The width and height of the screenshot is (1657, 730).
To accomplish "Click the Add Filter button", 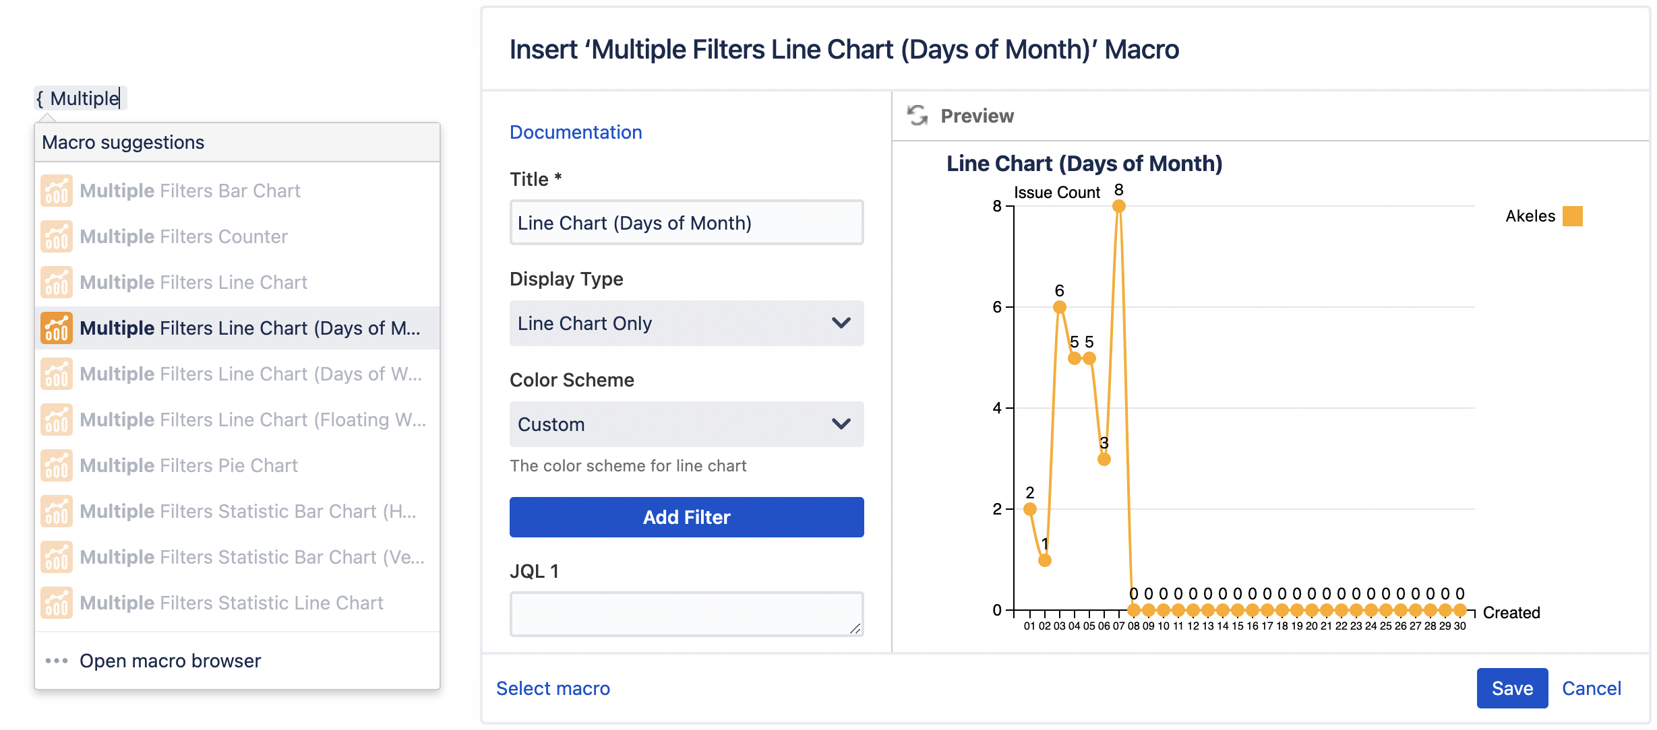I will click(686, 517).
